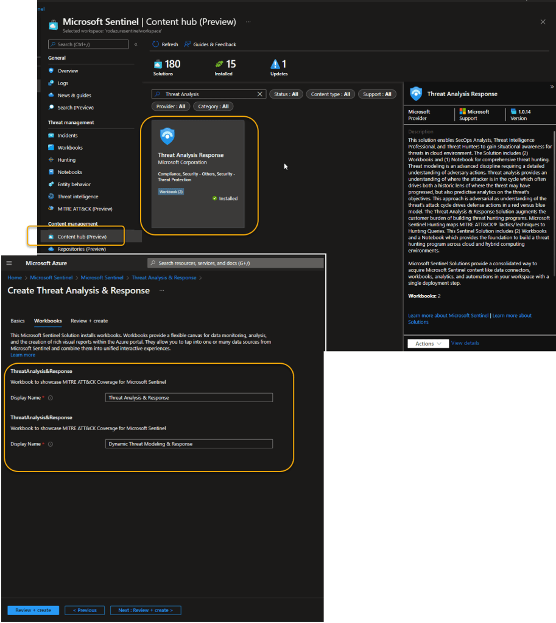
Task: Click the sidebar Search (Ctrl+/) field
Action: [x=88, y=44]
